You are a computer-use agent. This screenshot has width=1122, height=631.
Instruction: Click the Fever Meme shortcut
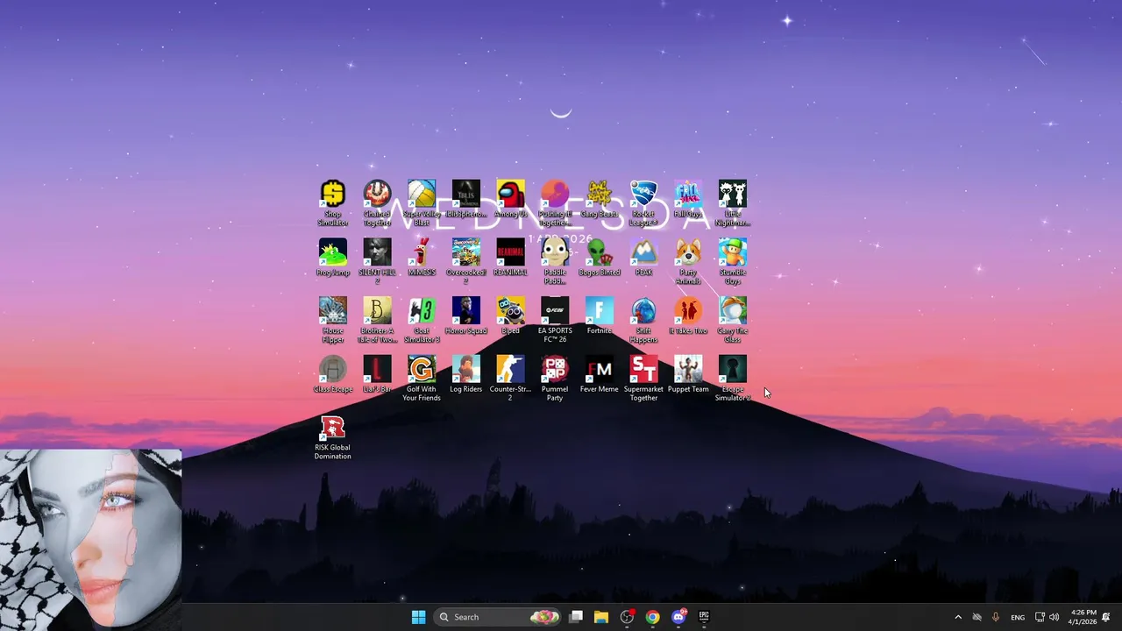(x=600, y=371)
